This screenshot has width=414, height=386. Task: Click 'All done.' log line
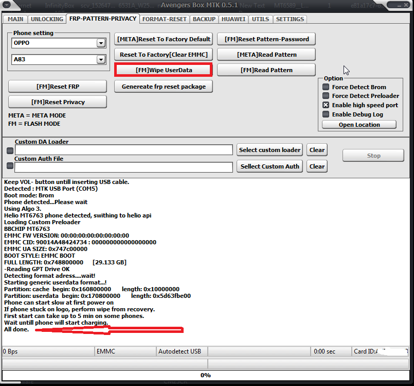[x=16, y=329]
